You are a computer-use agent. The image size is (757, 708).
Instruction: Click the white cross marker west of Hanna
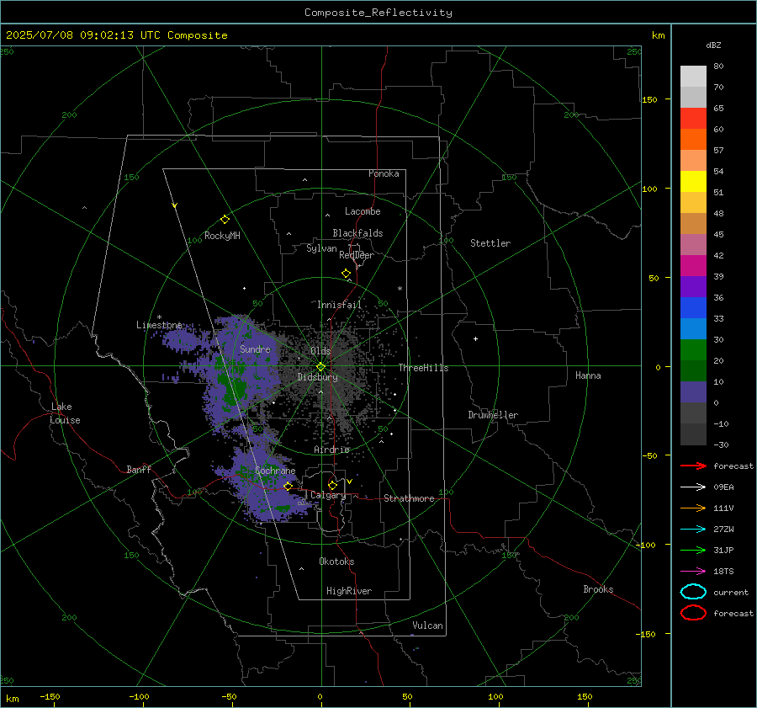coord(475,338)
